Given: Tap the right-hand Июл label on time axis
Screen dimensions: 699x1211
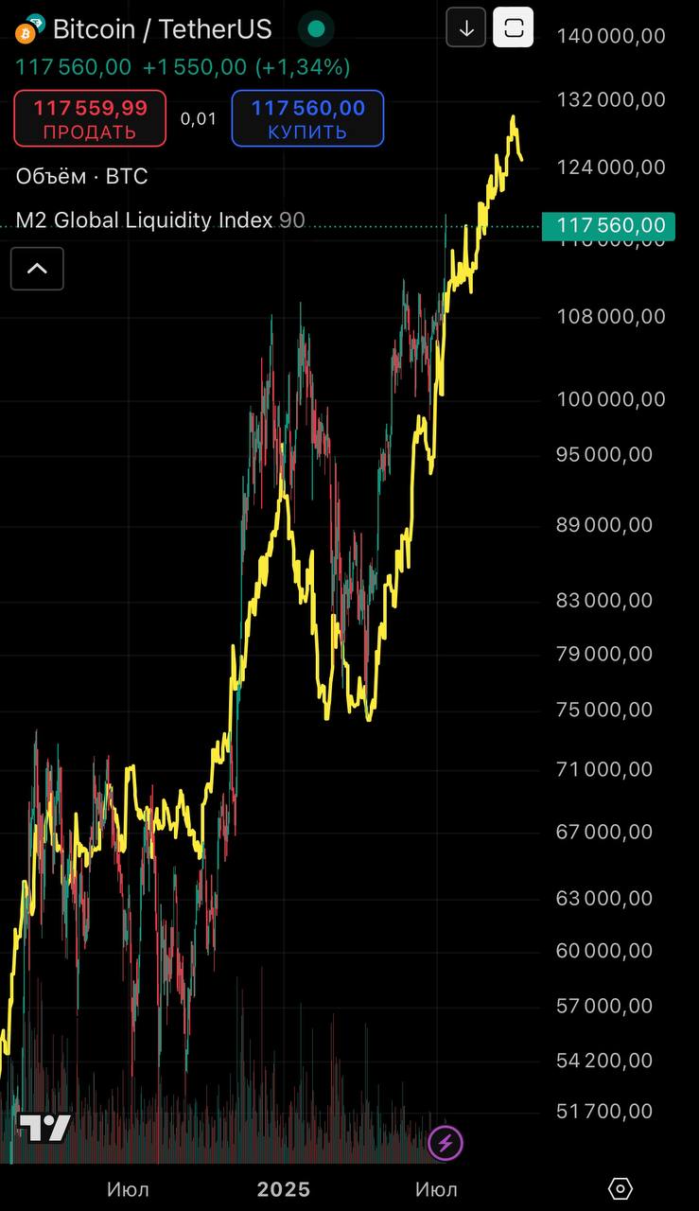Looking at the screenshot, I should pyautogui.click(x=436, y=1189).
